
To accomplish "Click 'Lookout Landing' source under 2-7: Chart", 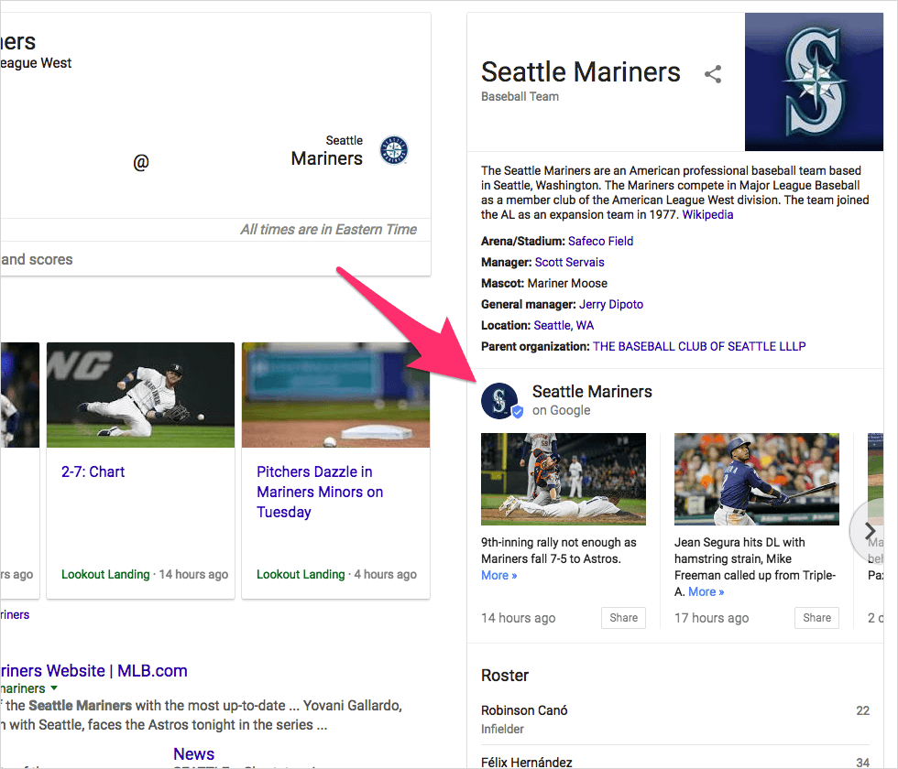I will point(105,574).
